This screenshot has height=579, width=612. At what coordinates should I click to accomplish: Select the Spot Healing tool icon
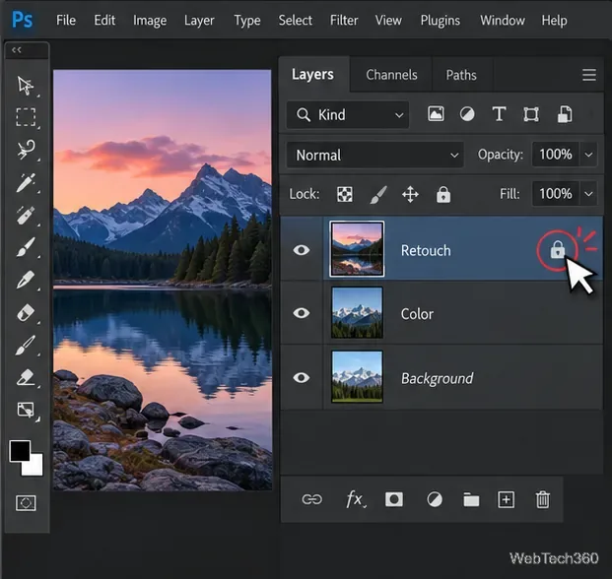(x=26, y=215)
